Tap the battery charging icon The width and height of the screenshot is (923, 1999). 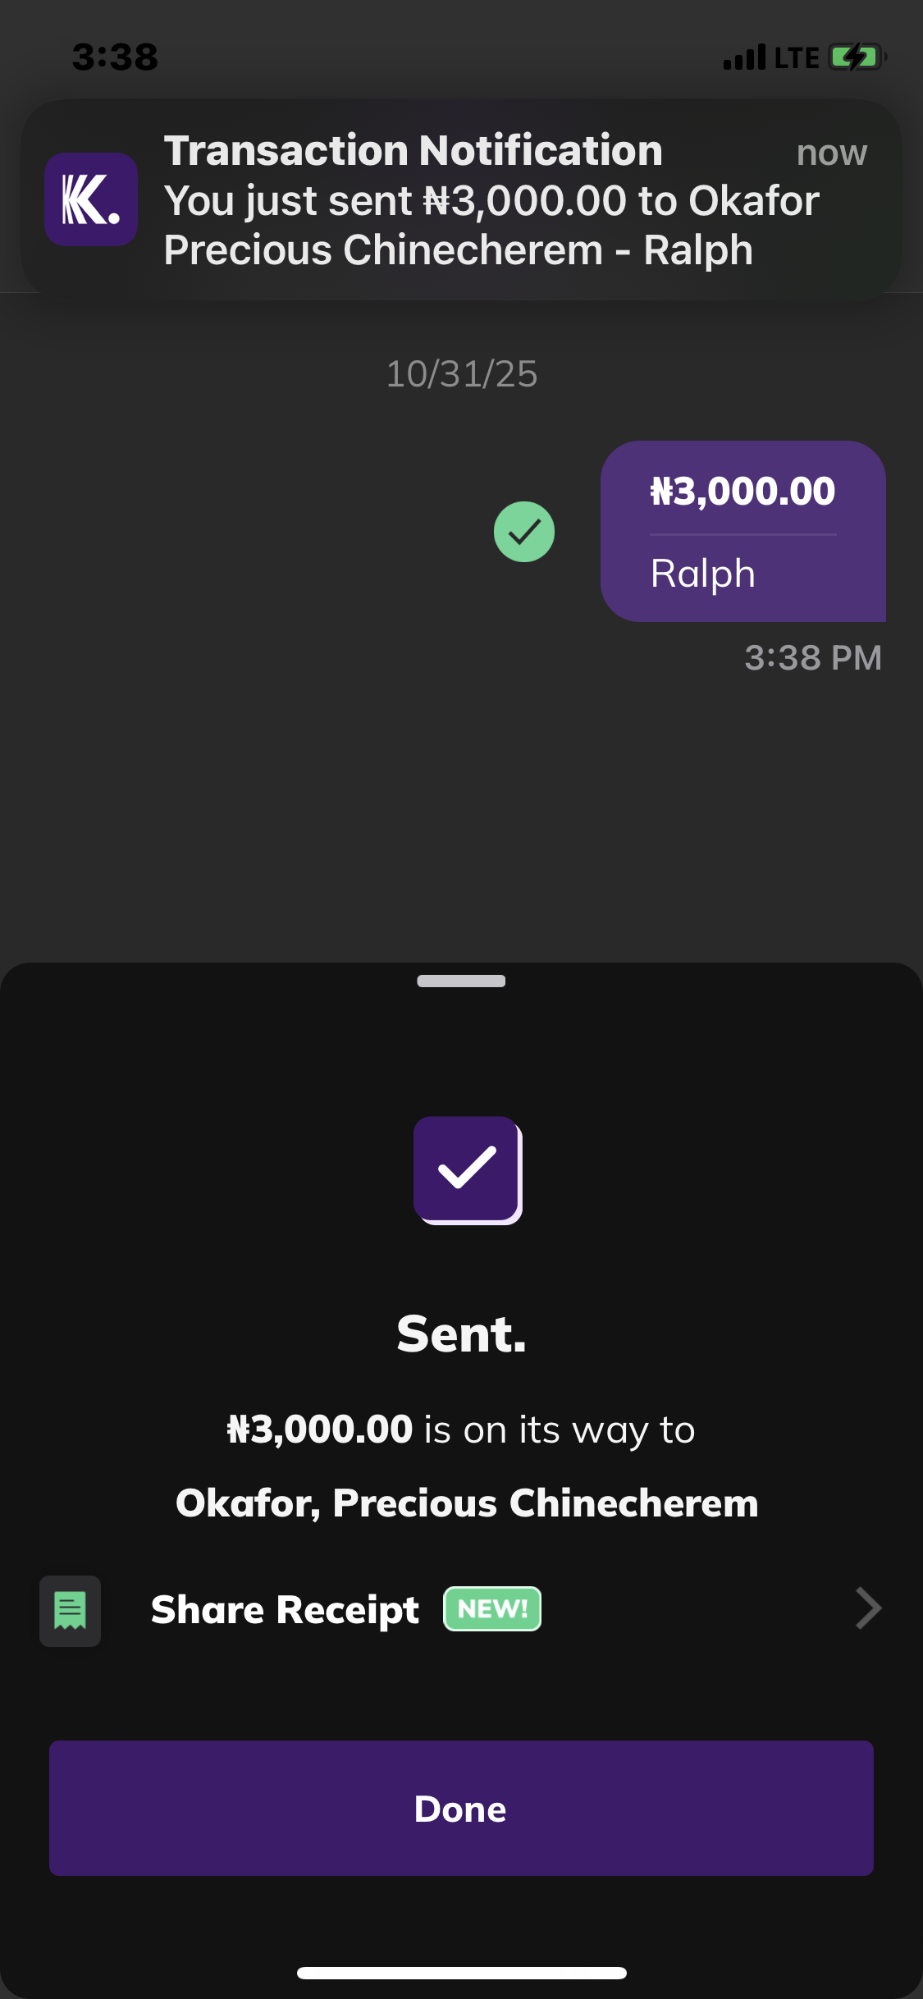[856, 57]
